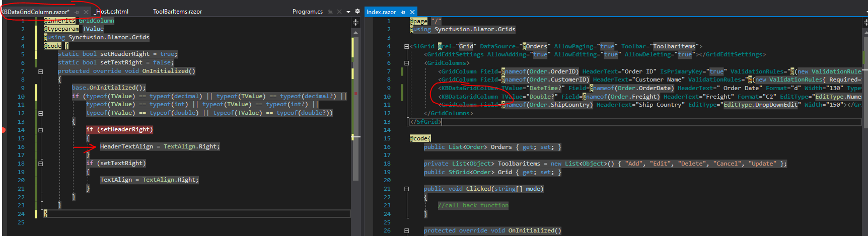Click 'public List<Order> Orders' property line
The image size is (868, 236).
click(x=492, y=147)
